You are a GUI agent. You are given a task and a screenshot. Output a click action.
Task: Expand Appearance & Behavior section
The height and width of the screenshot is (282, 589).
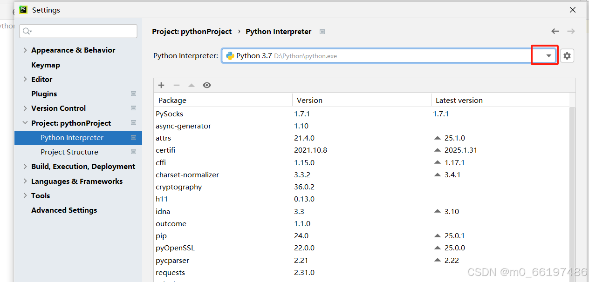tap(25, 50)
